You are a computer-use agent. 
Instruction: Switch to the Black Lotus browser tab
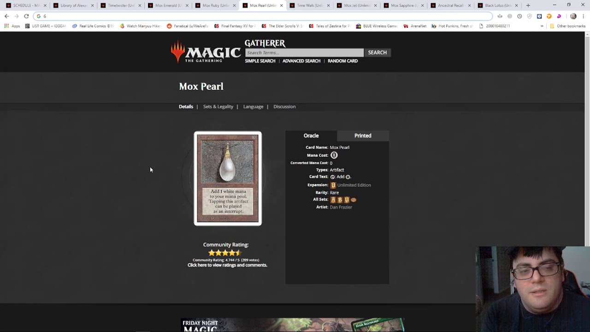click(497, 6)
